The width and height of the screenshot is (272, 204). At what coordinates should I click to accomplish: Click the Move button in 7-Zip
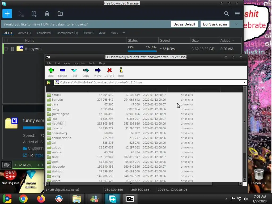pos(97,72)
